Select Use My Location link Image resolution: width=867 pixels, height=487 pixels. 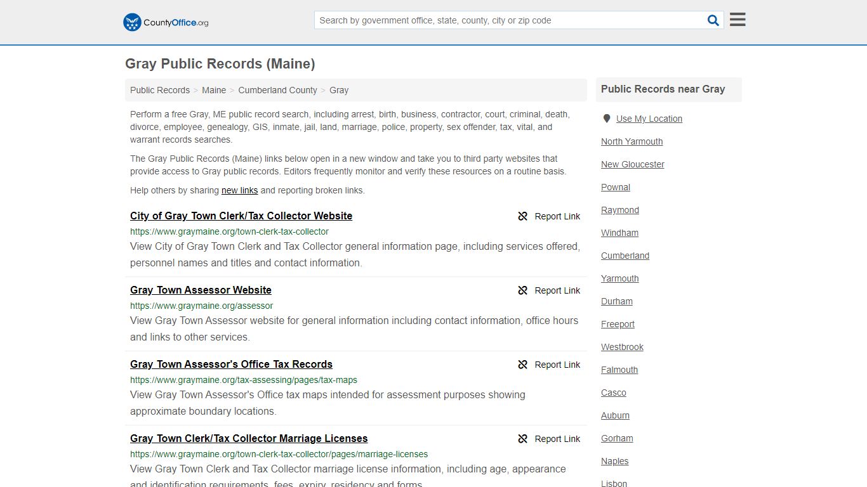click(649, 119)
